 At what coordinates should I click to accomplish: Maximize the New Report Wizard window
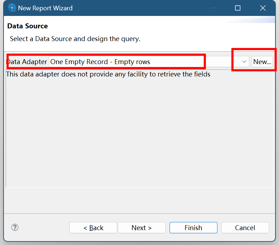tap(238, 8)
